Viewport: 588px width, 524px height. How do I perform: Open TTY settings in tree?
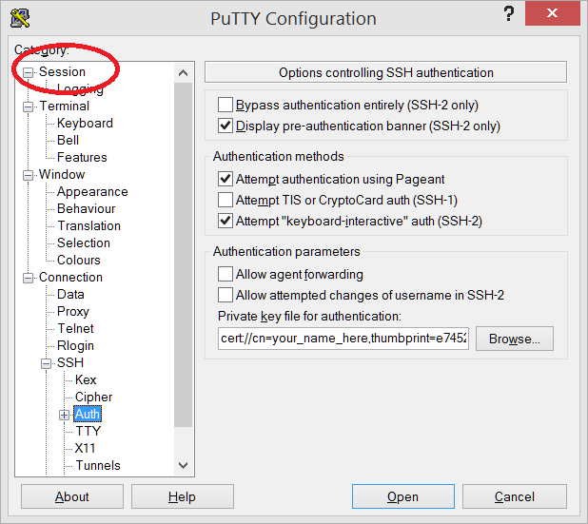pyautogui.click(x=88, y=432)
